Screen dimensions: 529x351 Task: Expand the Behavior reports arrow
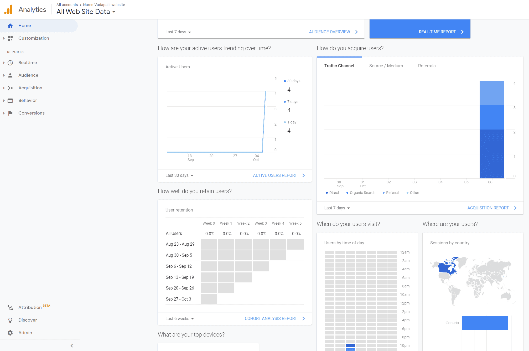tap(4, 101)
